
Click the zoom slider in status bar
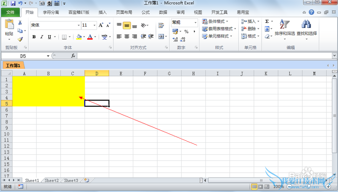click(x=309, y=187)
